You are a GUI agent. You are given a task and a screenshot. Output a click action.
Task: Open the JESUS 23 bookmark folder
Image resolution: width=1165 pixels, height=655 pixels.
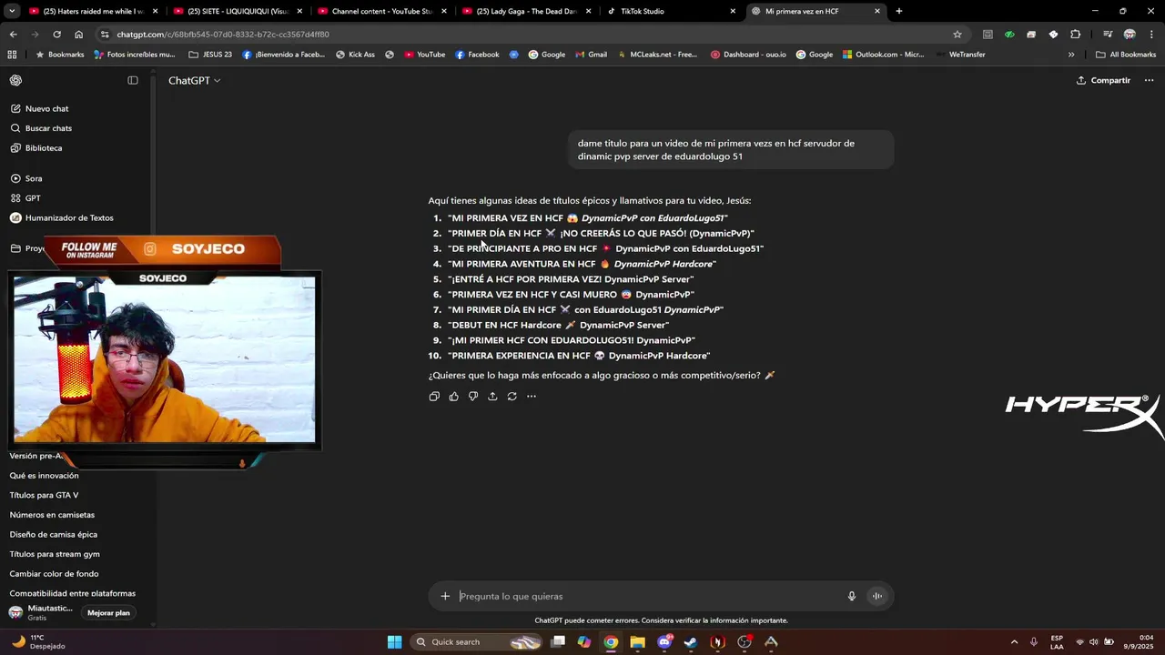(x=210, y=55)
